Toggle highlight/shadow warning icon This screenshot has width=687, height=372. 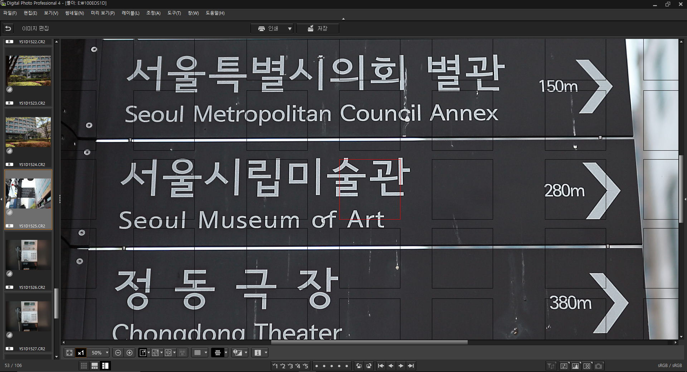click(x=237, y=353)
